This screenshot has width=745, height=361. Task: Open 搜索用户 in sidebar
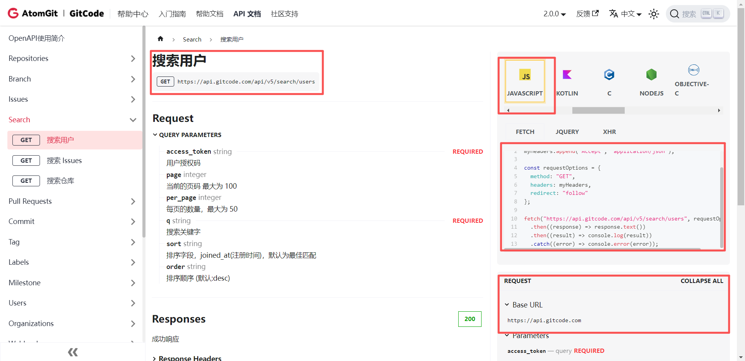click(x=75, y=140)
